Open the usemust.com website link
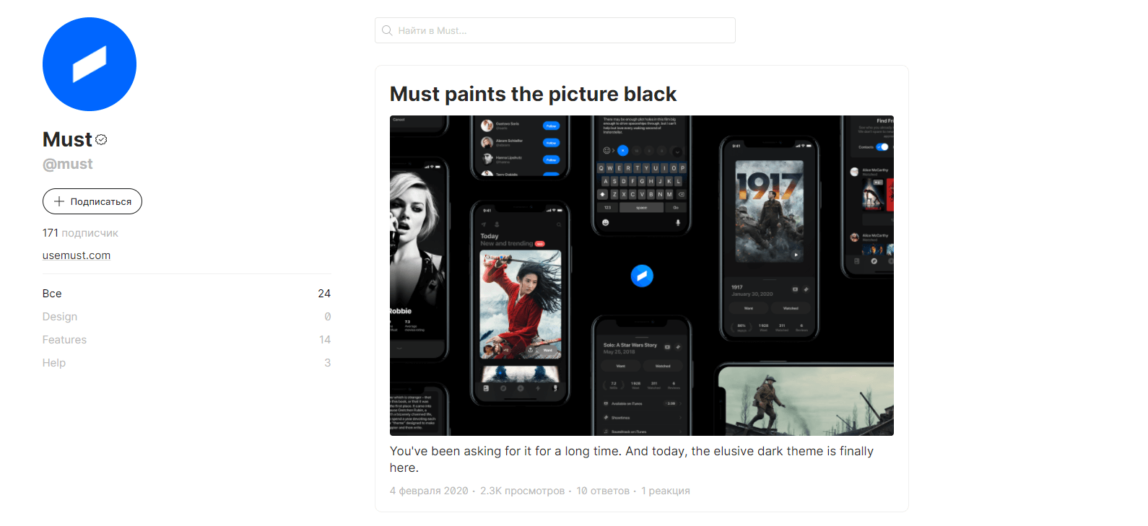 tap(77, 255)
